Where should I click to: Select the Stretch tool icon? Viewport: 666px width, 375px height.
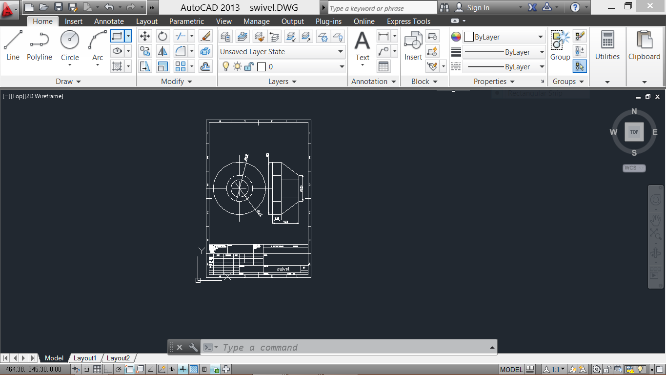pos(145,66)
